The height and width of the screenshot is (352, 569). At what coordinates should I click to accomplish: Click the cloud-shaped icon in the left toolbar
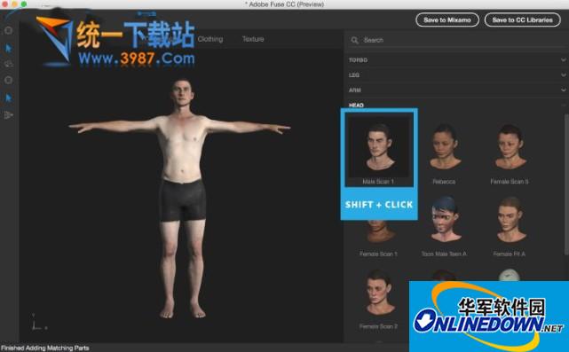(x=8, y=64)
